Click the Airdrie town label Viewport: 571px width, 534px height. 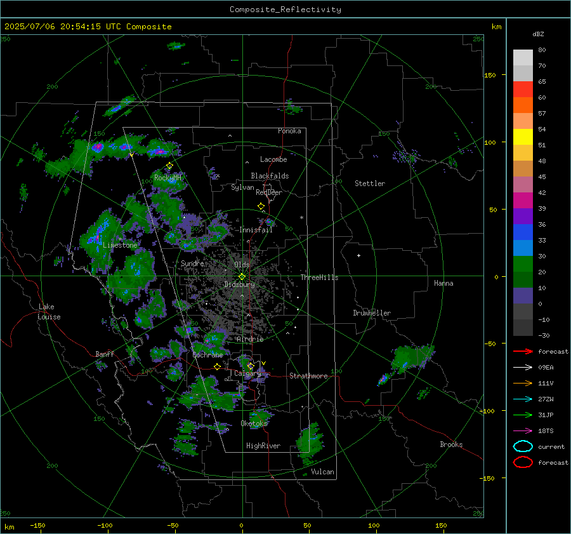pyautogui.click(x=250, y=339)
